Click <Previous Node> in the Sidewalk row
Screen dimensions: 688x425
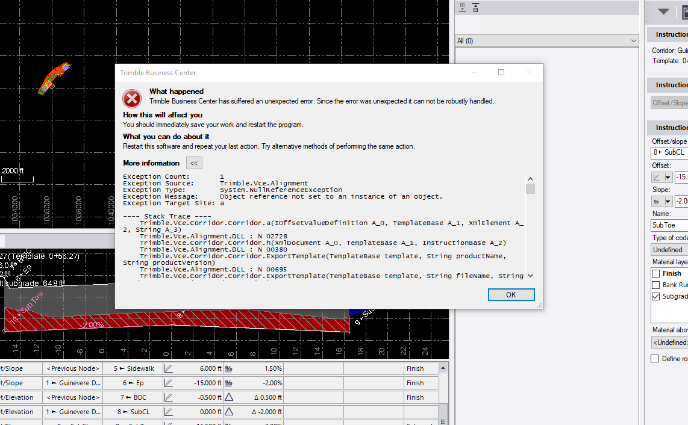73,368
